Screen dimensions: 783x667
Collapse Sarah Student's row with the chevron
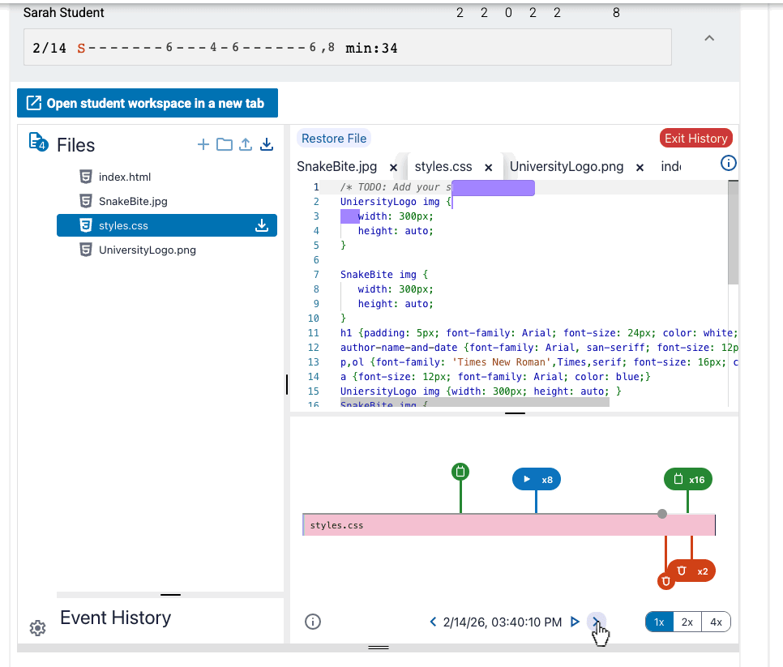(x=709, y=38)
